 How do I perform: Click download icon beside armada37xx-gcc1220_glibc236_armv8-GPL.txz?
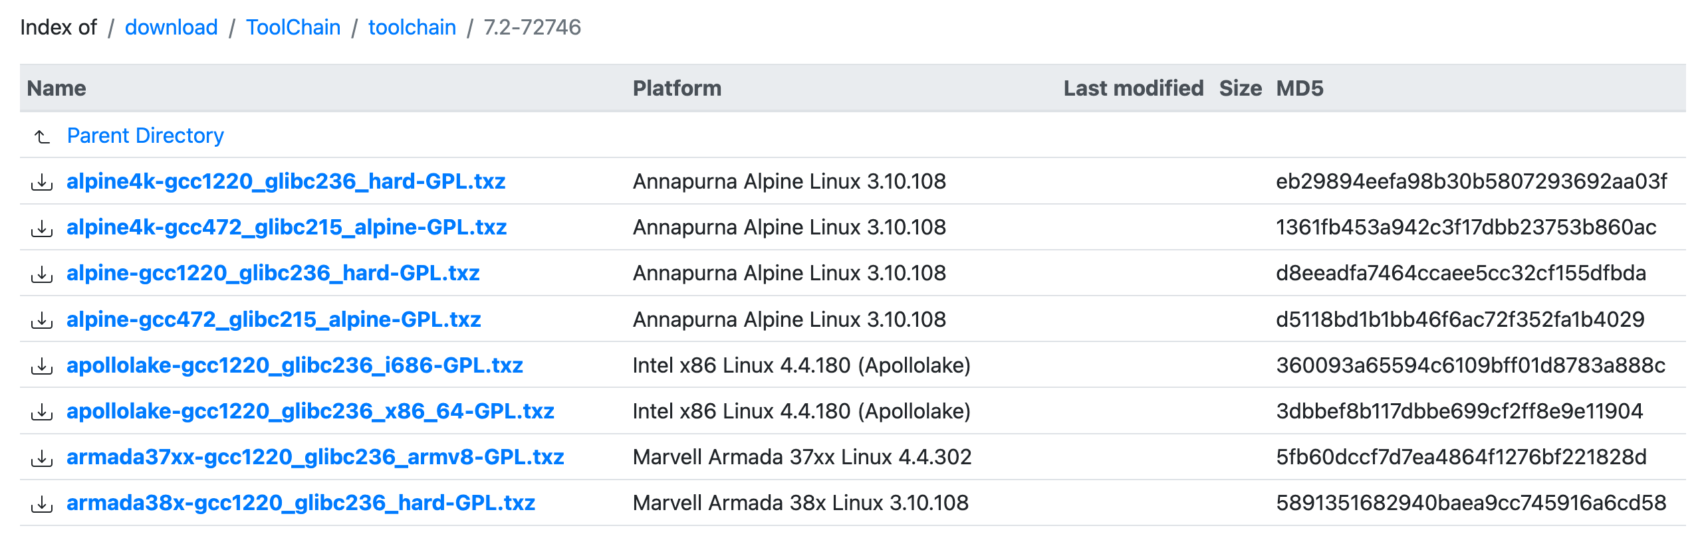[42, 458]
